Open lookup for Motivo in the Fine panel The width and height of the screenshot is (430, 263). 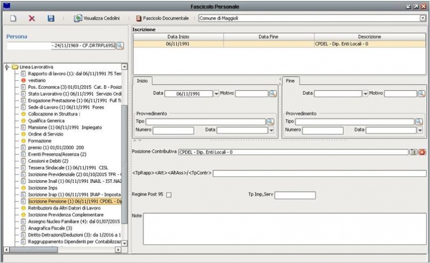pyautogui.click(x=421, y=94)
